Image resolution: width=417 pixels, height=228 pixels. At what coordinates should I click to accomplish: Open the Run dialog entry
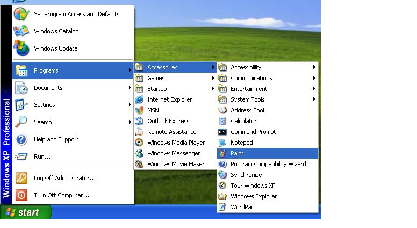click(x=73, y=156)
